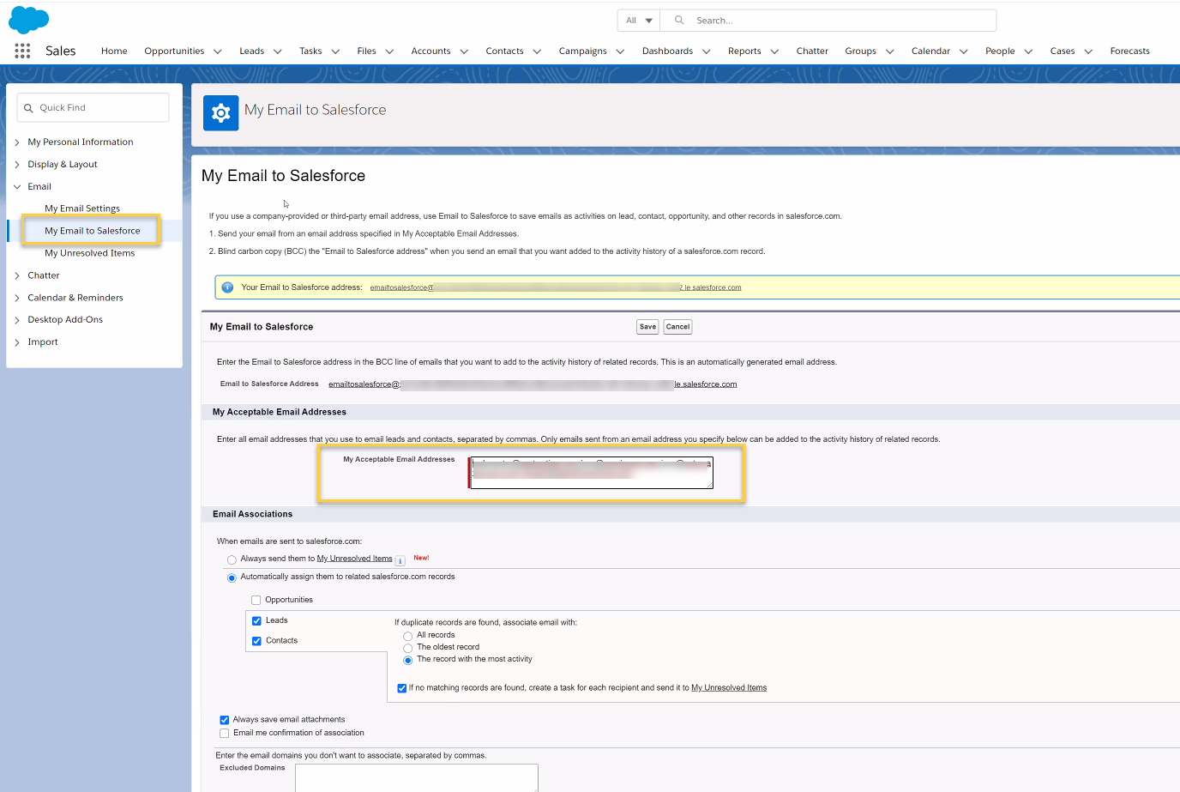Select Automatically assign to related records radio
Screen dimensions: 1180x792
pos(232,577)
